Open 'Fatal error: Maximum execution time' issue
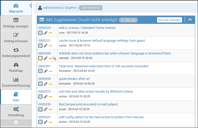This screenshot has width=198, height=128. (103, 66)
